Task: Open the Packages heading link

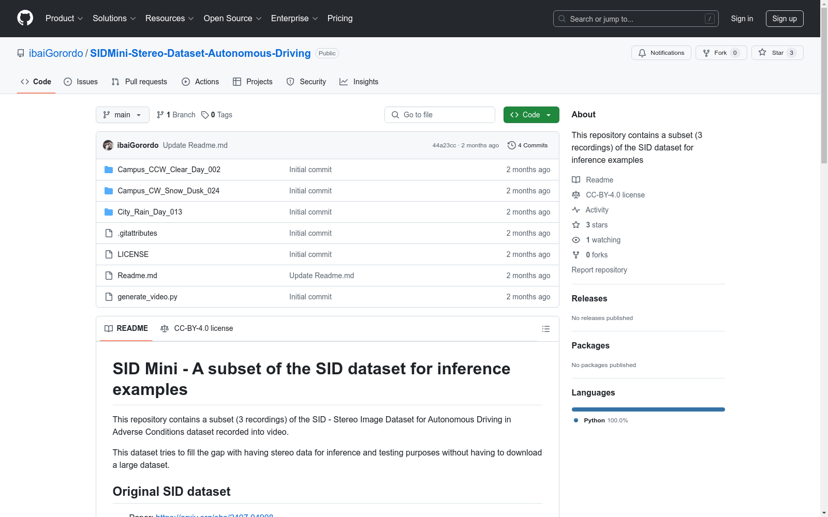Action: 590,345
